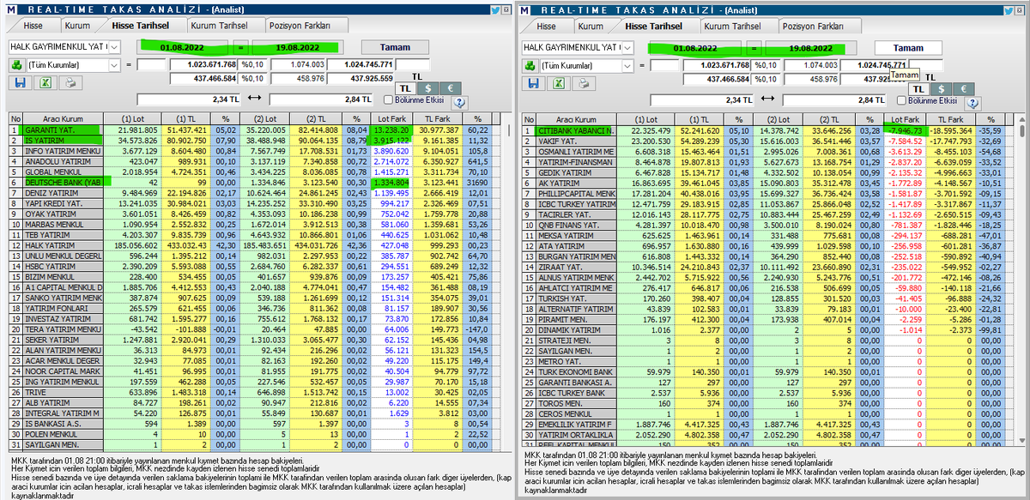Enable Bölünme Etkisi checkbox in left window
The width and height of the screenshot is (1030, 500).
point(389,100)
